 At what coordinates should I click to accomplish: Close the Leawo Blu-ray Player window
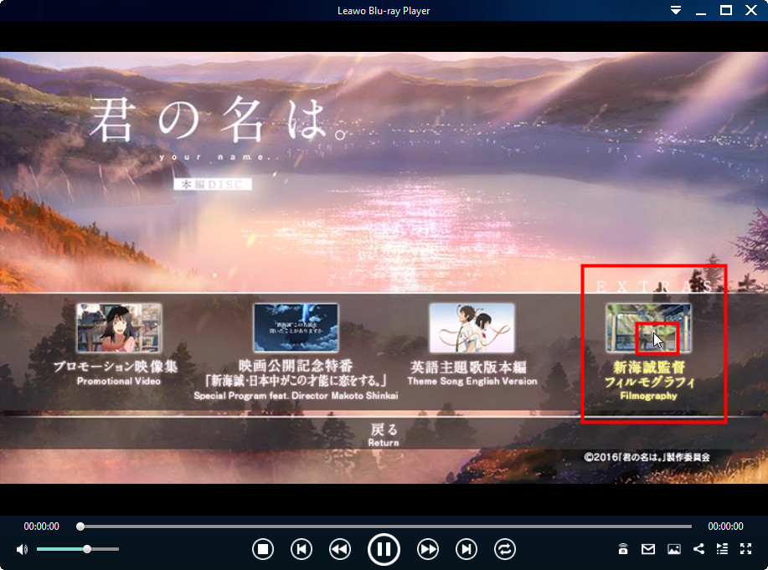(751, 10)
